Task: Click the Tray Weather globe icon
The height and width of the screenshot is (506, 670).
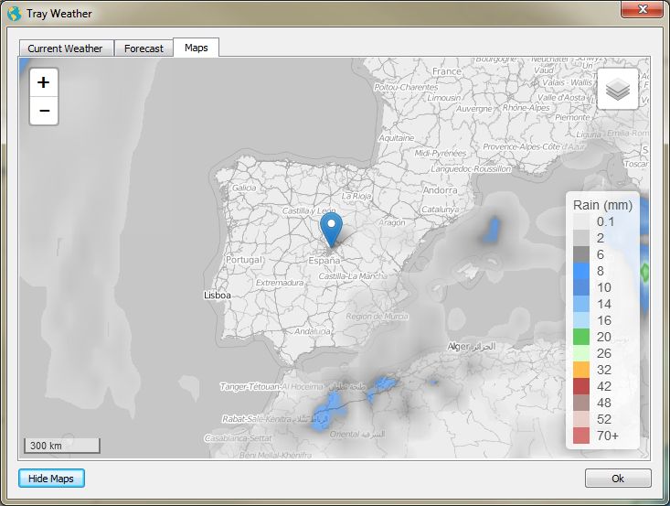Action: 14,14
